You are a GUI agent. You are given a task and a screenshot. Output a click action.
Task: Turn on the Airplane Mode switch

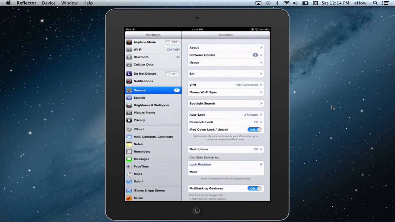tap(172, 42)
